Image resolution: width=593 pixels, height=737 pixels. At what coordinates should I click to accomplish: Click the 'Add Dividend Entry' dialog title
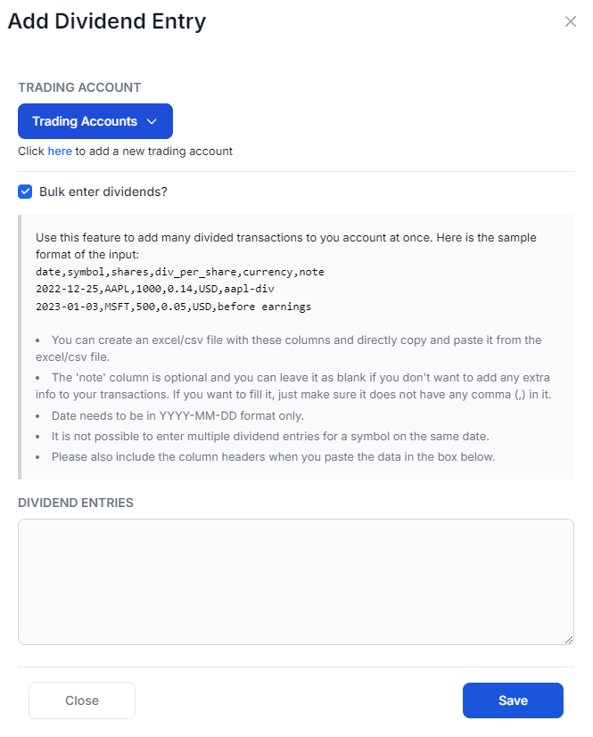point(107,21)
